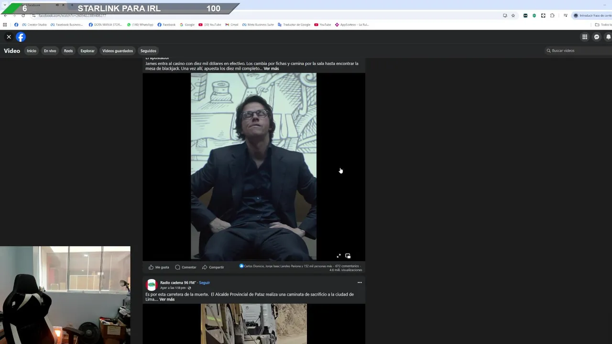Image resolution: width=612 pixels, height=344 pixels.
Task: Open the (39) YouTube bookmark
Action: tap(210, 25)
